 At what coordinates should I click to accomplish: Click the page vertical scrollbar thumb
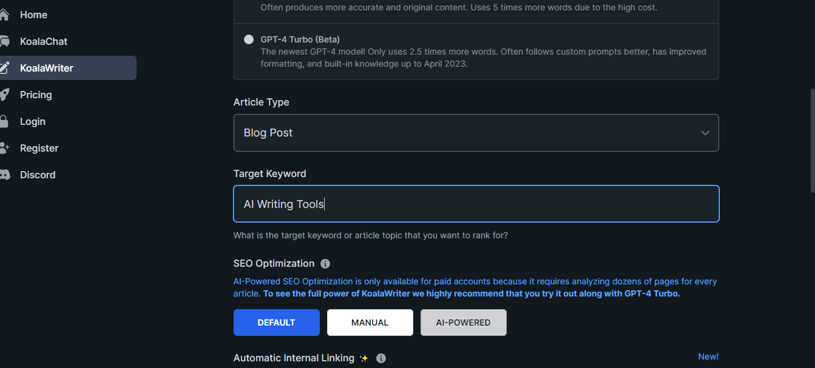pyautogui.click(x=813, y=141)
